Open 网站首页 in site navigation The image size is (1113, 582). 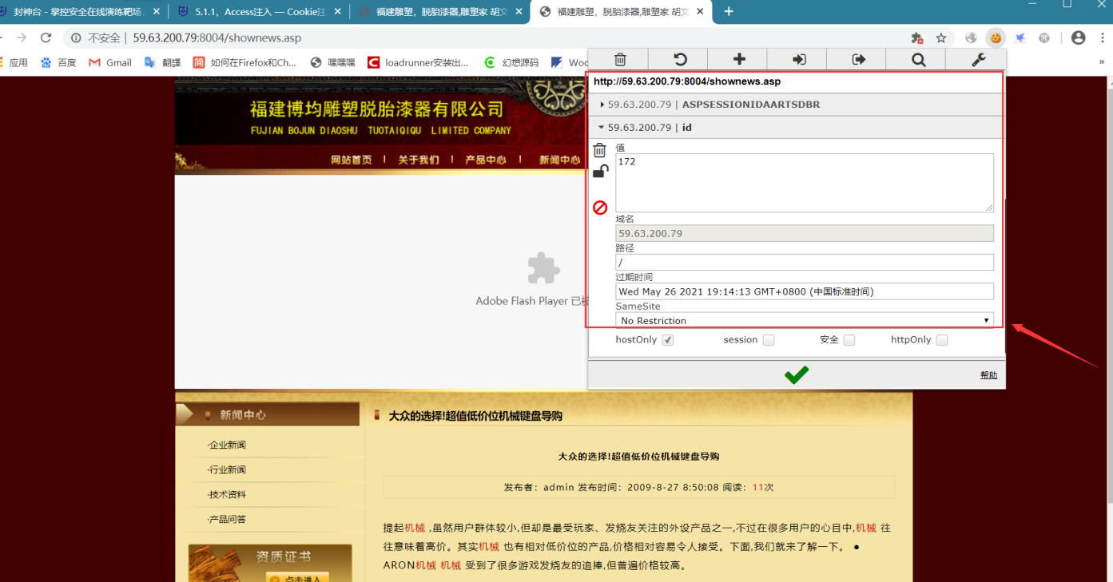point(352,160)
